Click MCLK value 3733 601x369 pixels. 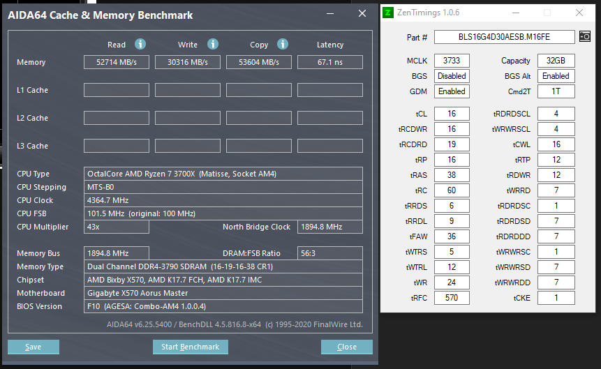point(452,61)
